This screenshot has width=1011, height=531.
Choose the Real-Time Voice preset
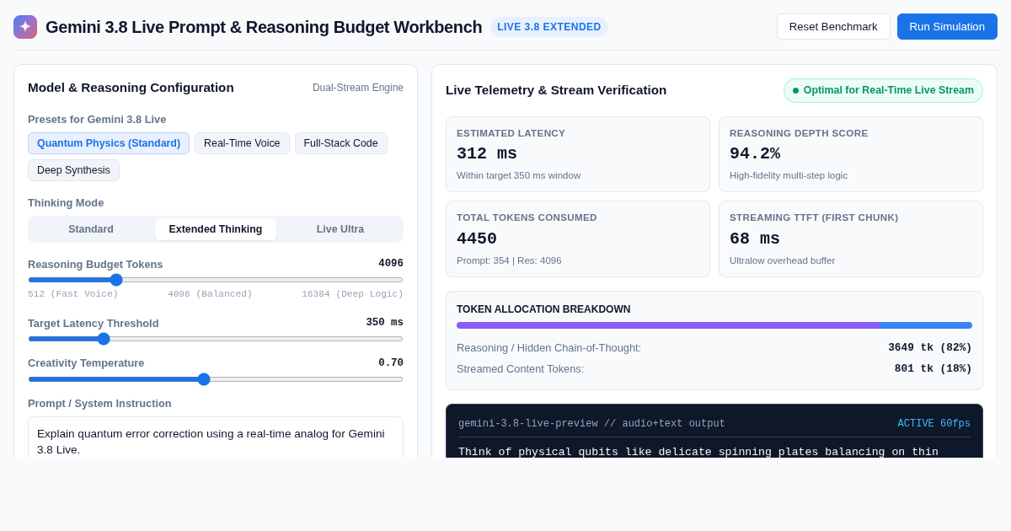coord(242,143)
